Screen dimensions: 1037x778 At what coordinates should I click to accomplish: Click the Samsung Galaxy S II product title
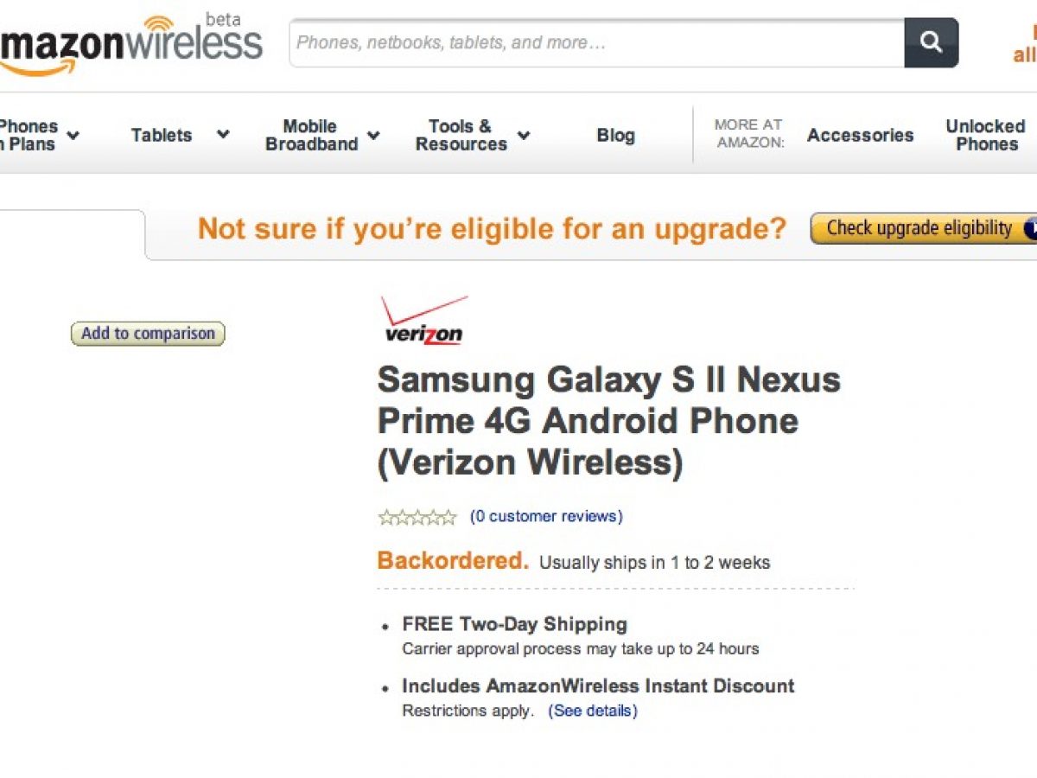tap(608, 421)
